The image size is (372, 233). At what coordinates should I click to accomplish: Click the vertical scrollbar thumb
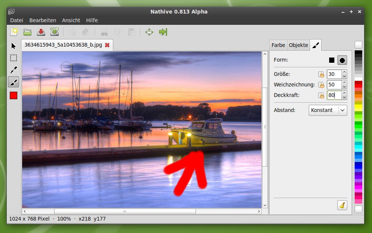click(x=265, y=127)
